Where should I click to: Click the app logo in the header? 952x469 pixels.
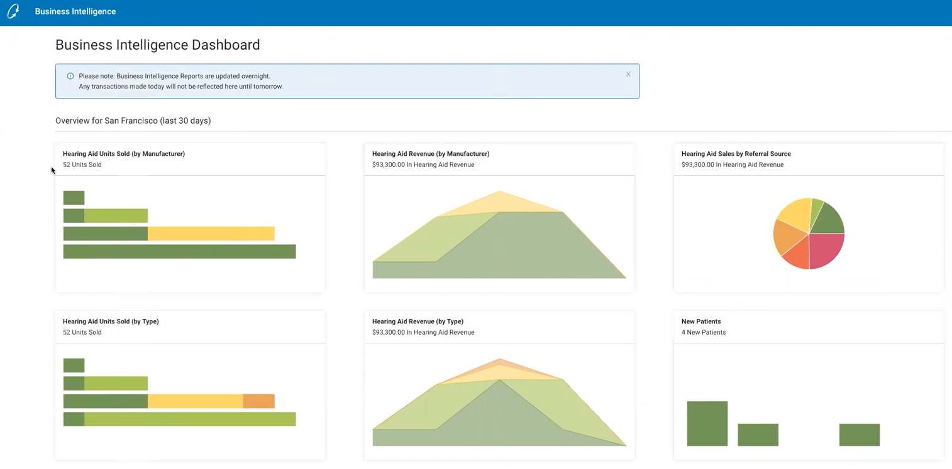pyautogui.click(x=13, y=11)
